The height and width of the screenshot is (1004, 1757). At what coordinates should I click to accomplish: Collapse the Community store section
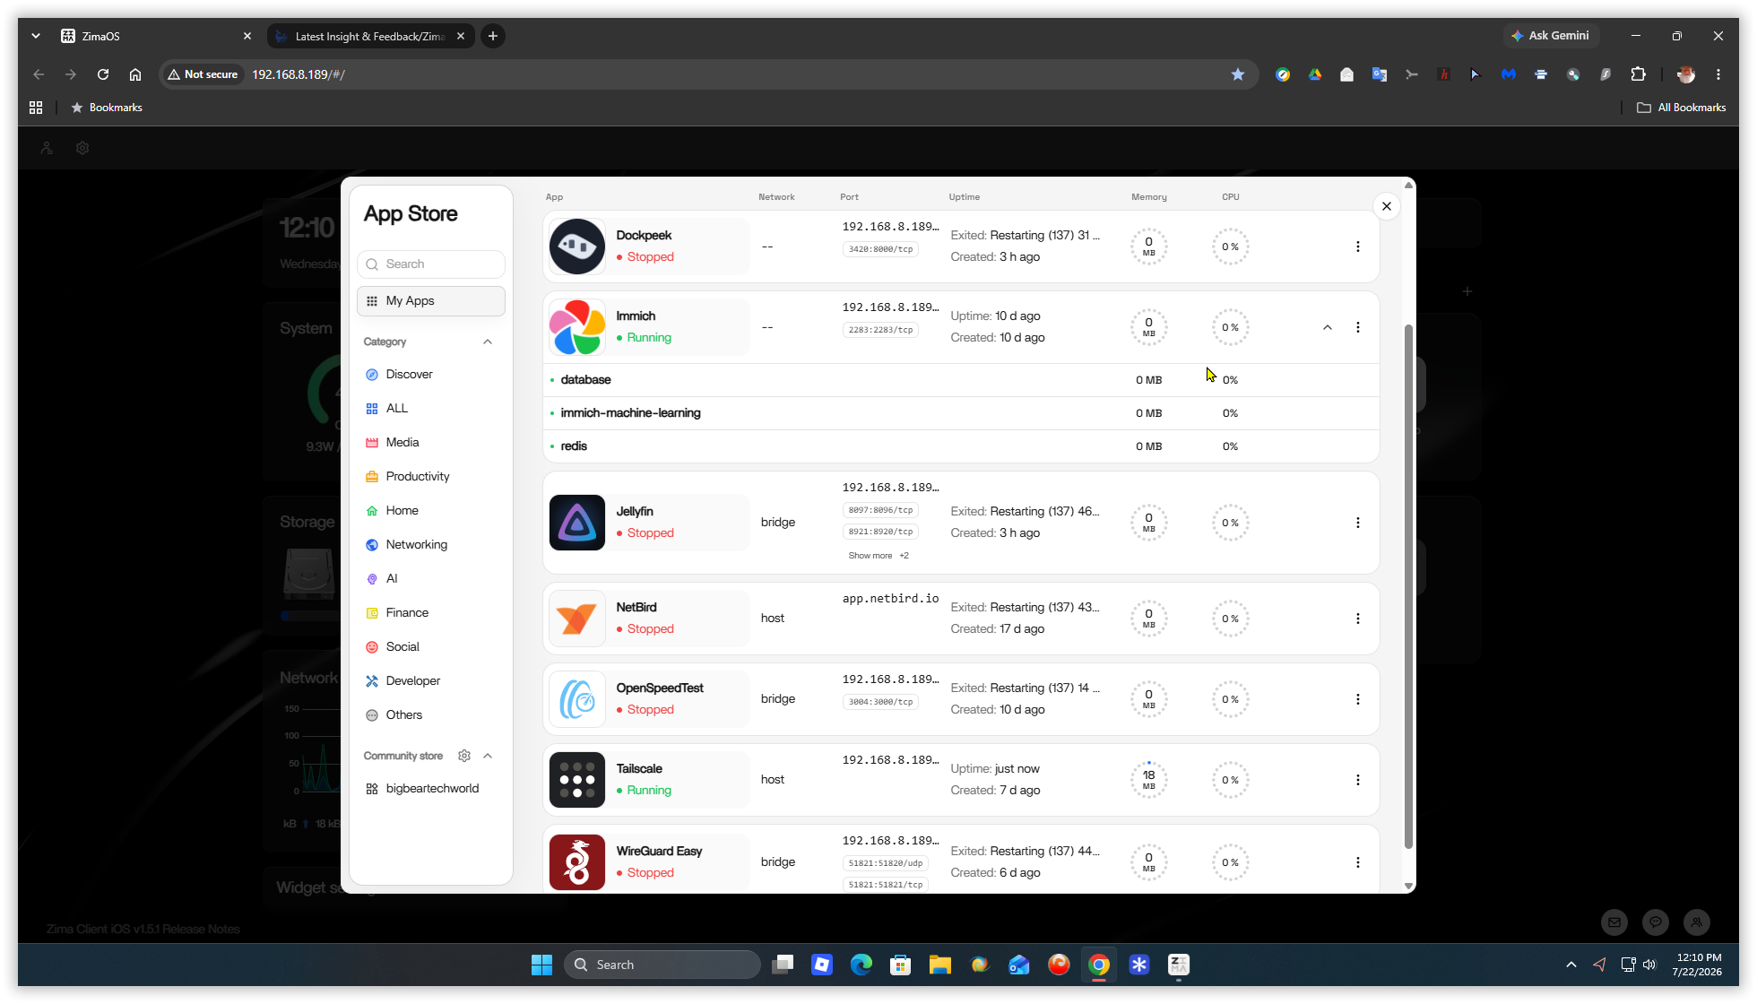click(x=488, y=756)
